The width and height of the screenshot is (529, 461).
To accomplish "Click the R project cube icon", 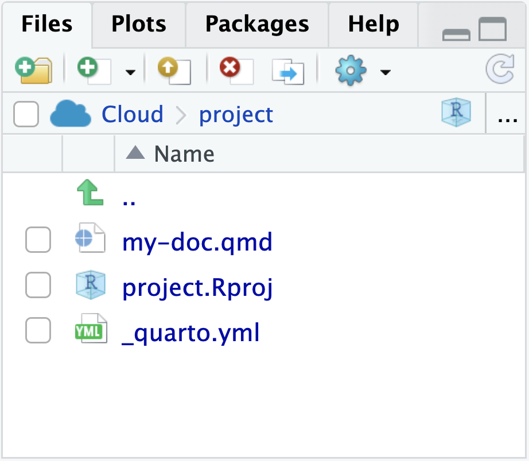I will (456, 114).
